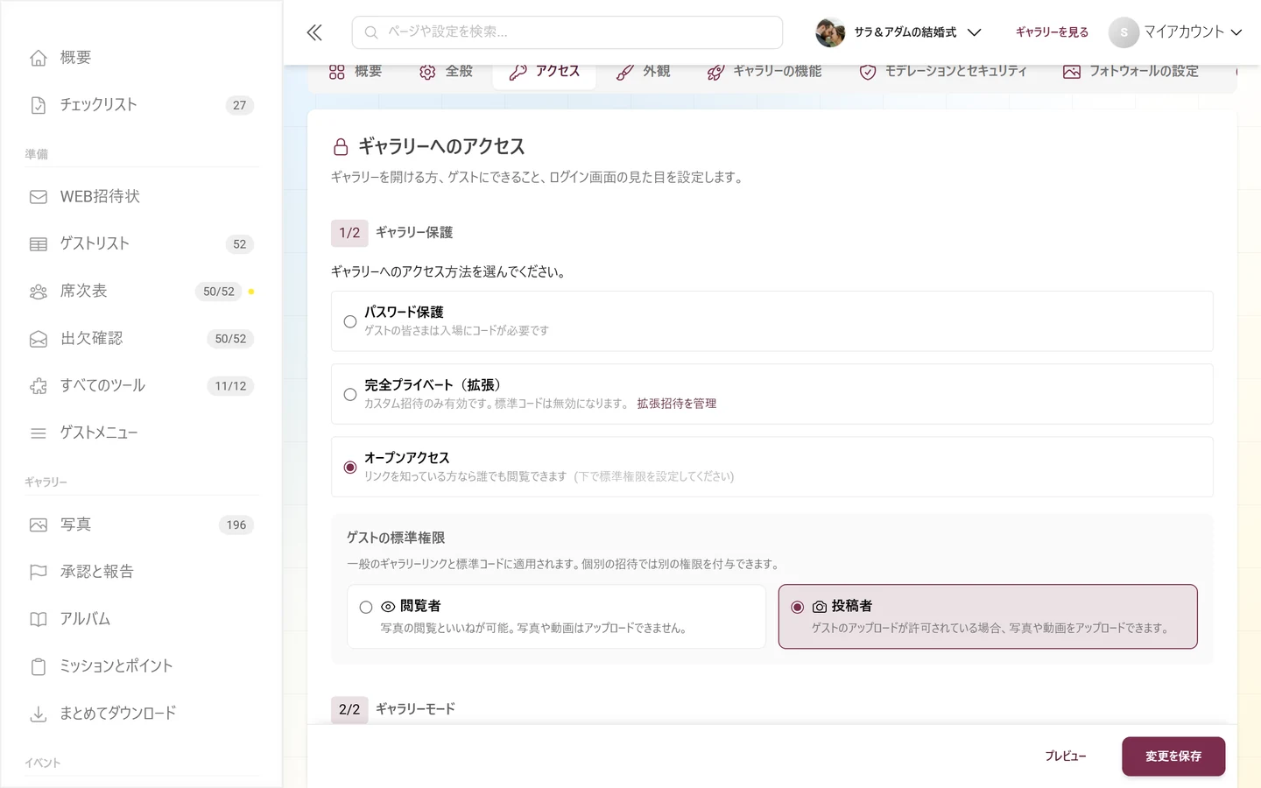
Task: Select the パスワード保護 radio option
Action: click(x=350, y=322)
